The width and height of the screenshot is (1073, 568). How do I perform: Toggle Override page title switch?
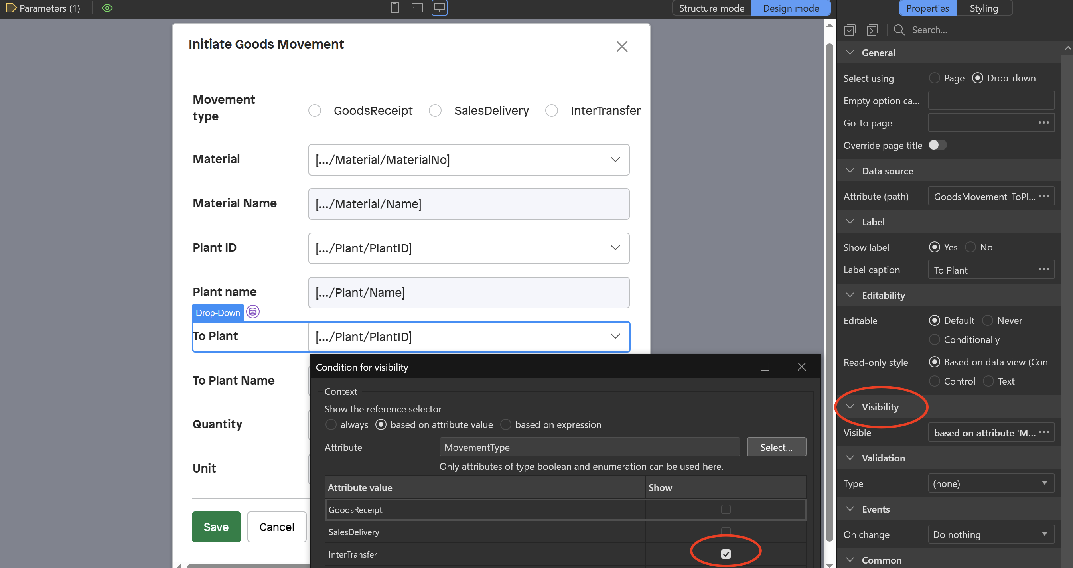[937, 145]
